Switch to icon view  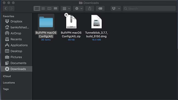click(37, 8)
